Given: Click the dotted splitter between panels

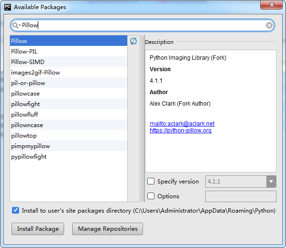Looking at the screenshot, I should (x=143, y=119).
